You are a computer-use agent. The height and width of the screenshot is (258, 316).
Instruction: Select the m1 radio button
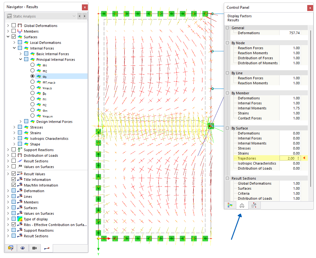(32, 65)
